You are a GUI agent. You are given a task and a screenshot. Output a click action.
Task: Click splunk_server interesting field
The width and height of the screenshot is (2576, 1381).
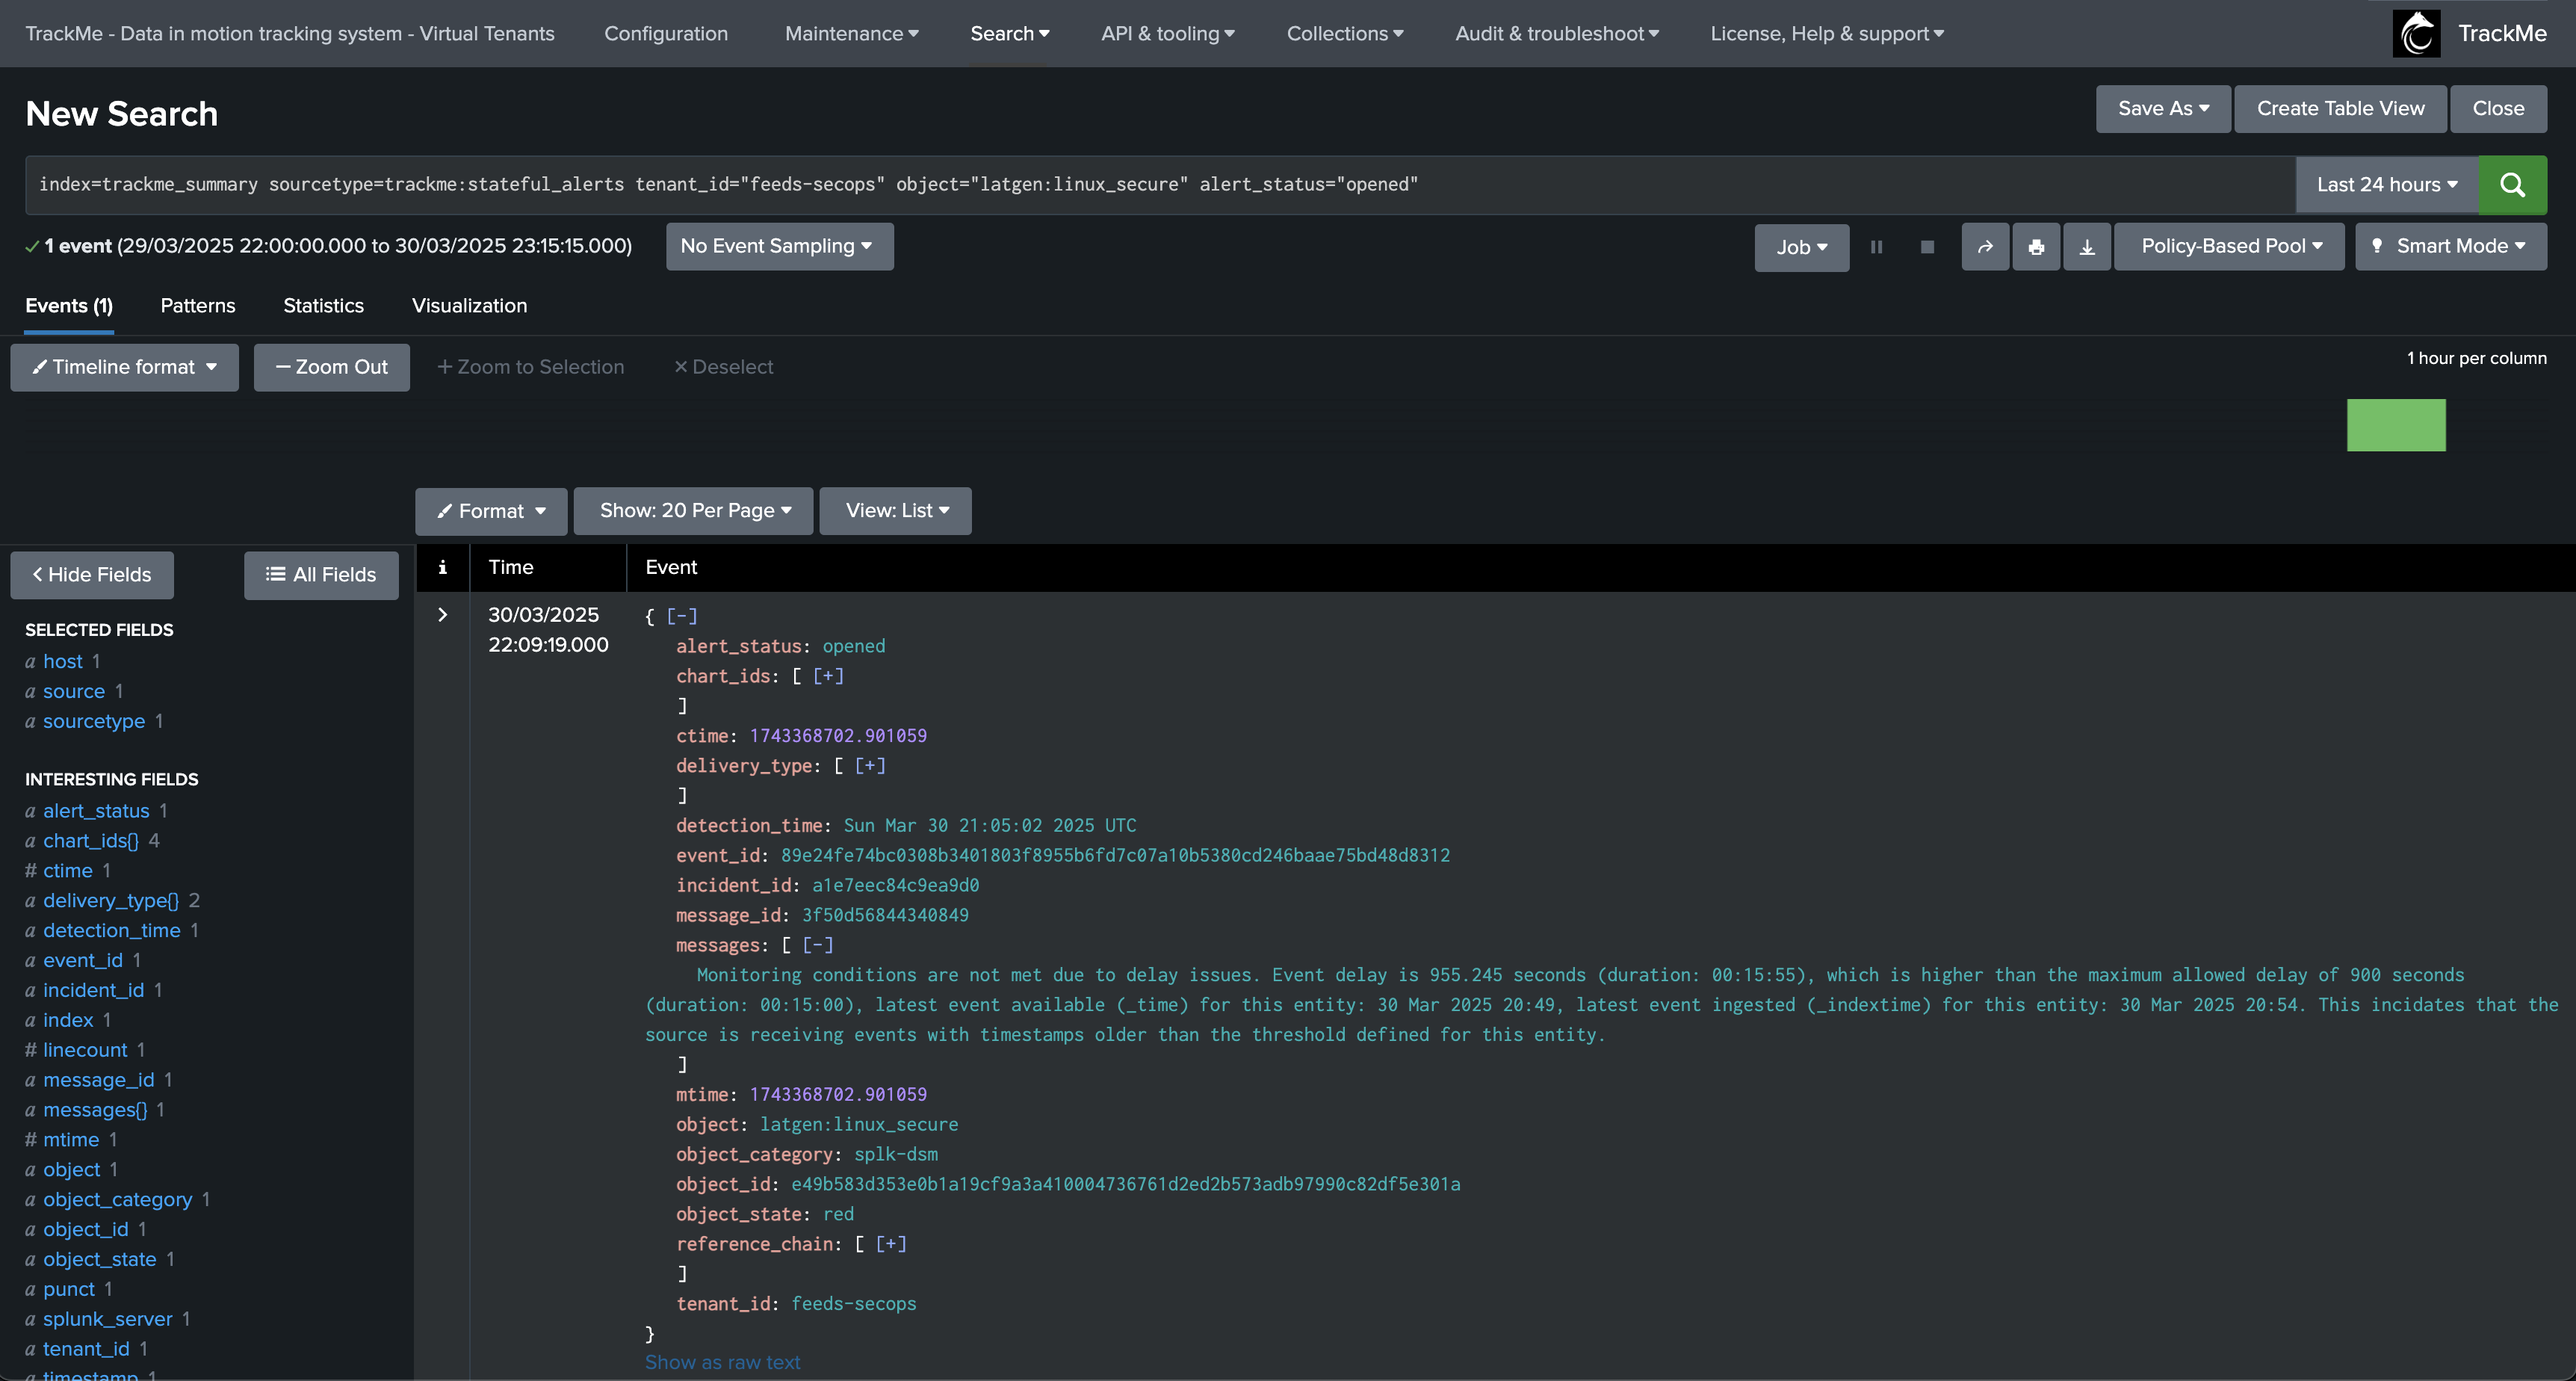click(x=108, y=1319)
